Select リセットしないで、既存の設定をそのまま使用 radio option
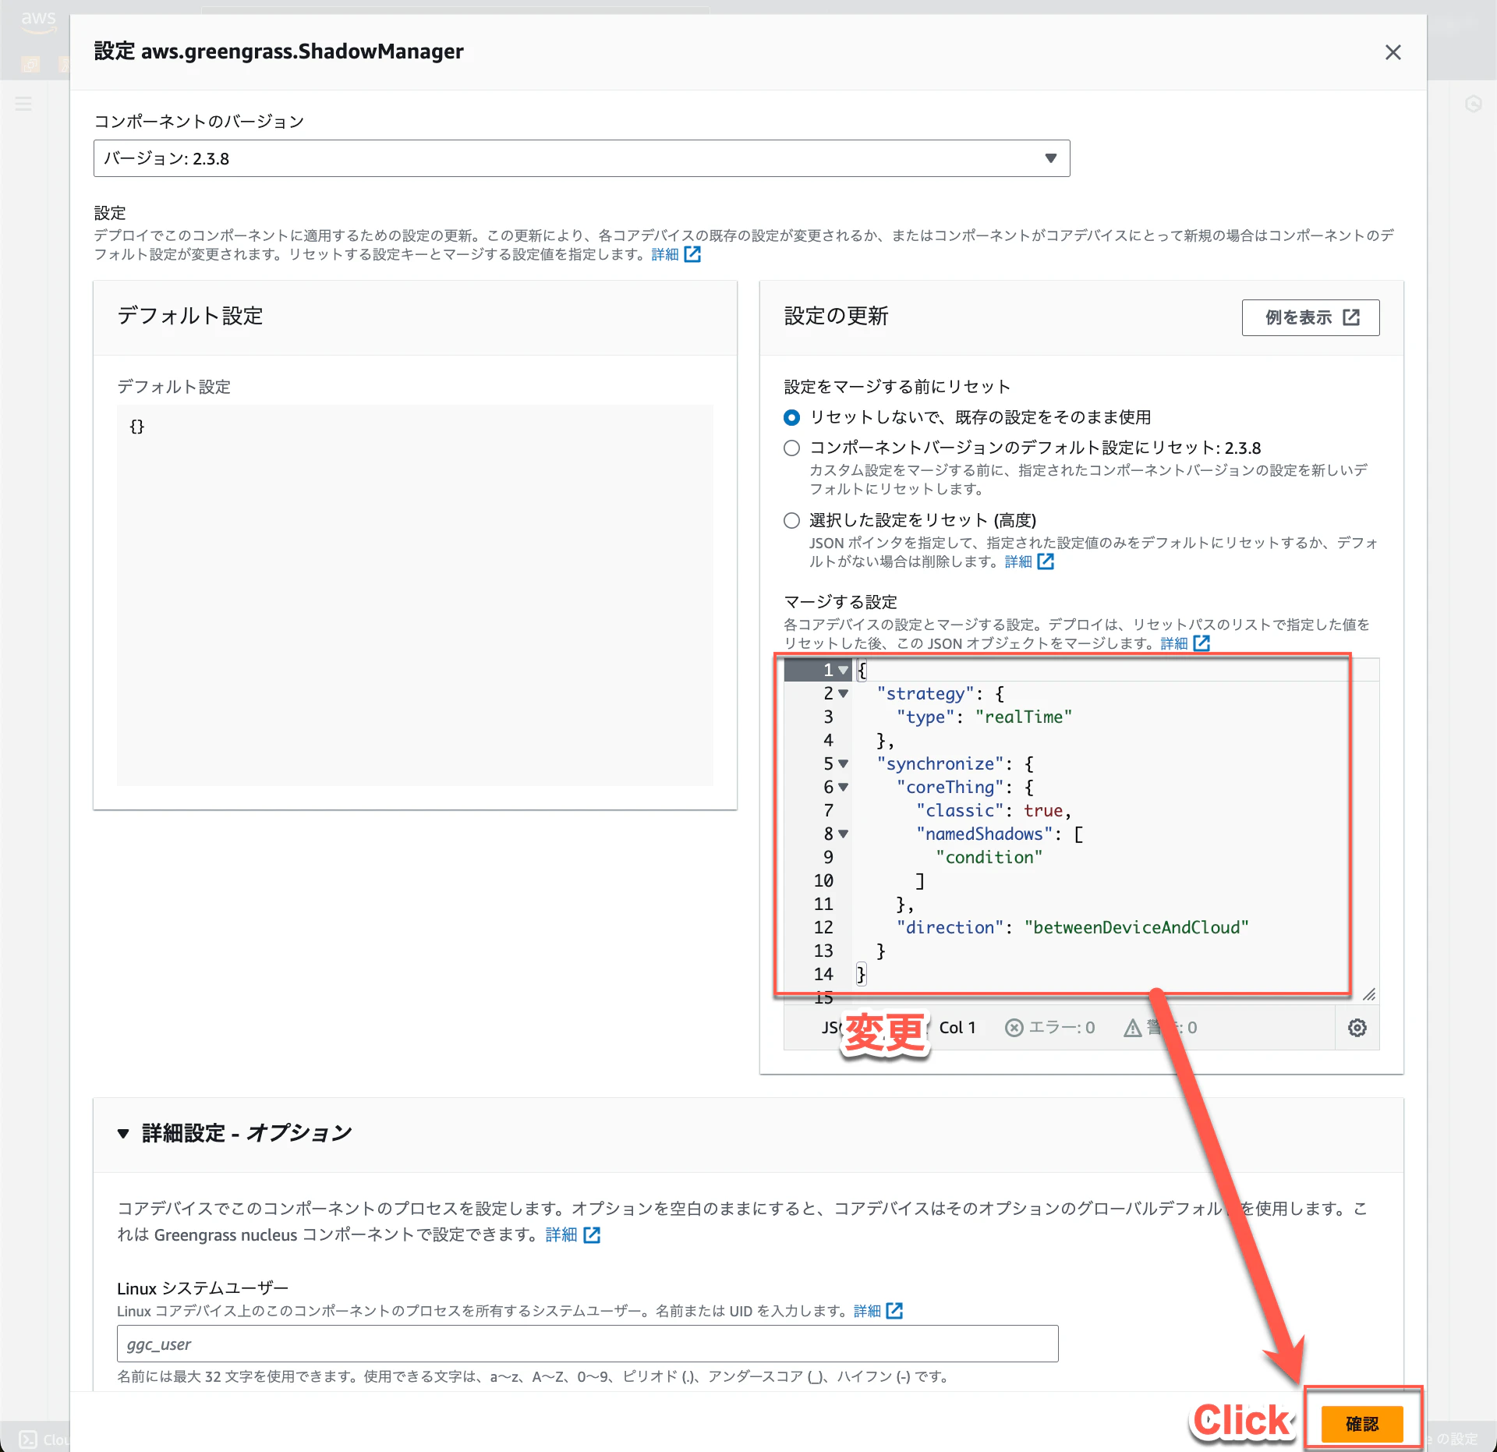Image resolution: width=1497 pixels, height=1452 pixels. pyautogui.click(x=791, y=417)
